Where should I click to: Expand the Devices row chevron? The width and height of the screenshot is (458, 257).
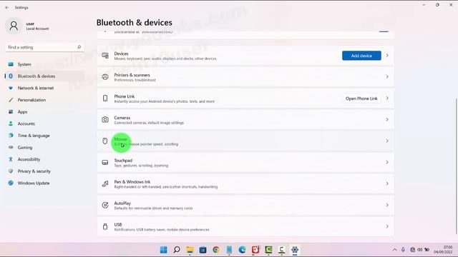387,56
